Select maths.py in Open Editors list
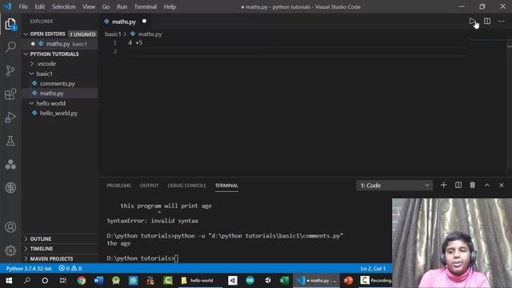 [60, 44]
